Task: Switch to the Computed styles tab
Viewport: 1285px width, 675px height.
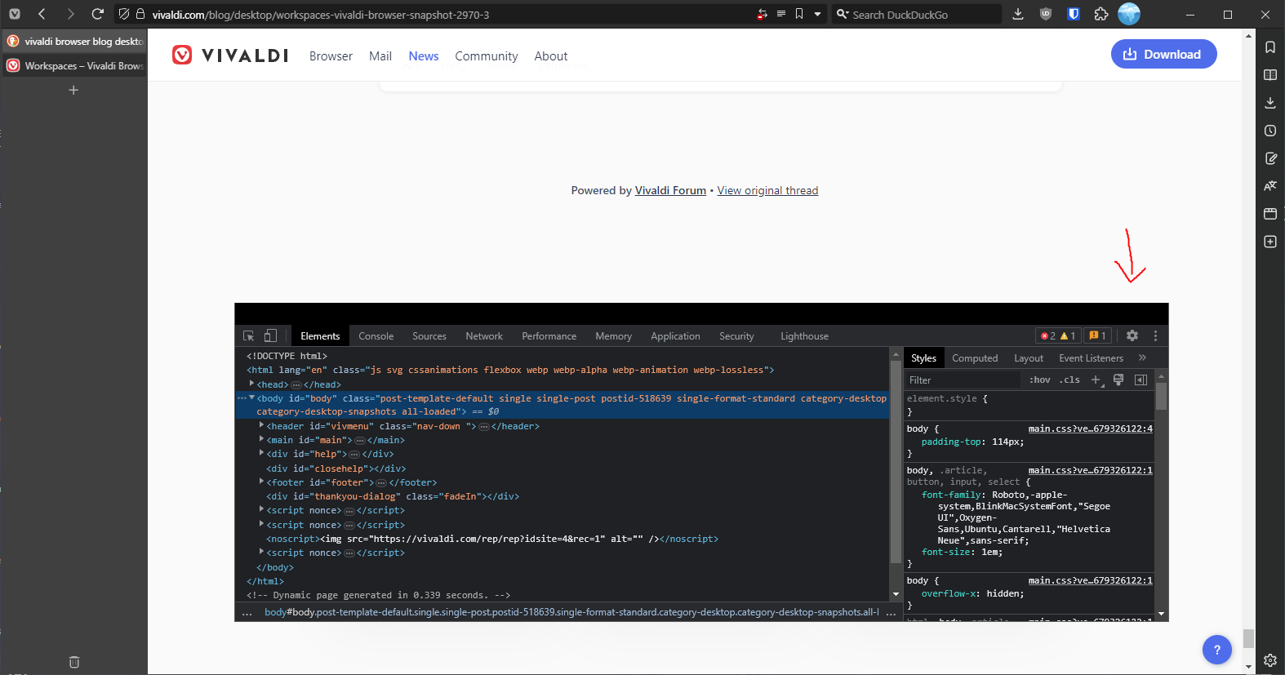Action: click(975, 357)
